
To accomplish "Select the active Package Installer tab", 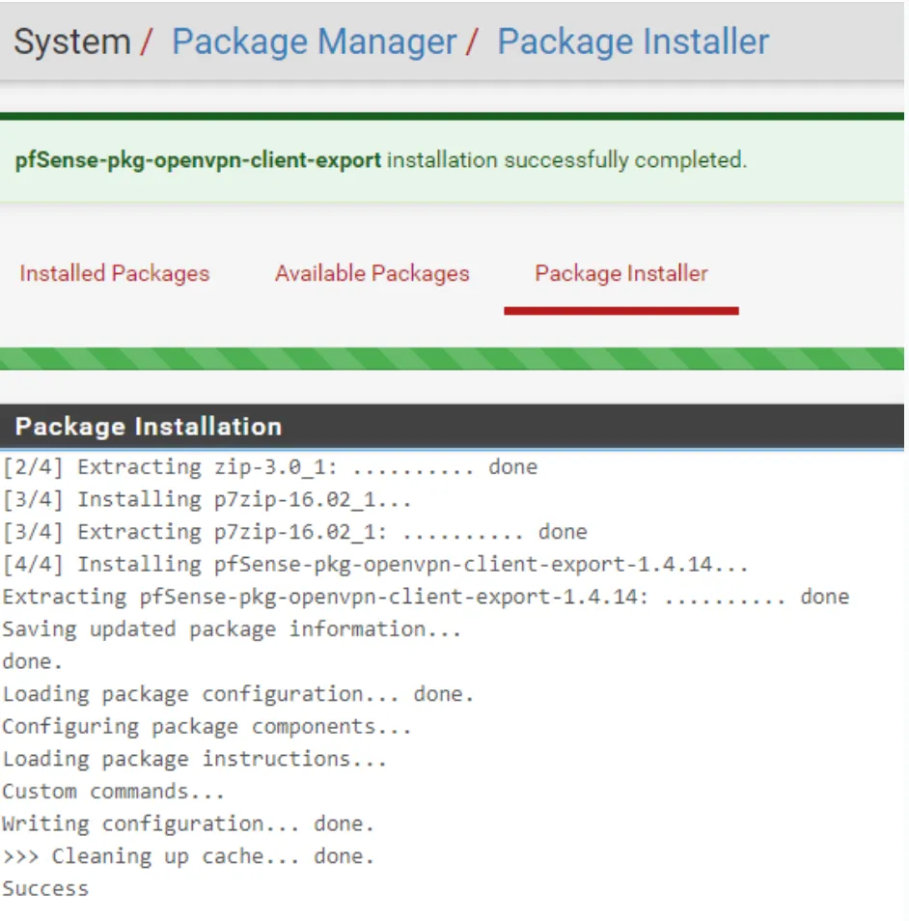I will point(620,273).
